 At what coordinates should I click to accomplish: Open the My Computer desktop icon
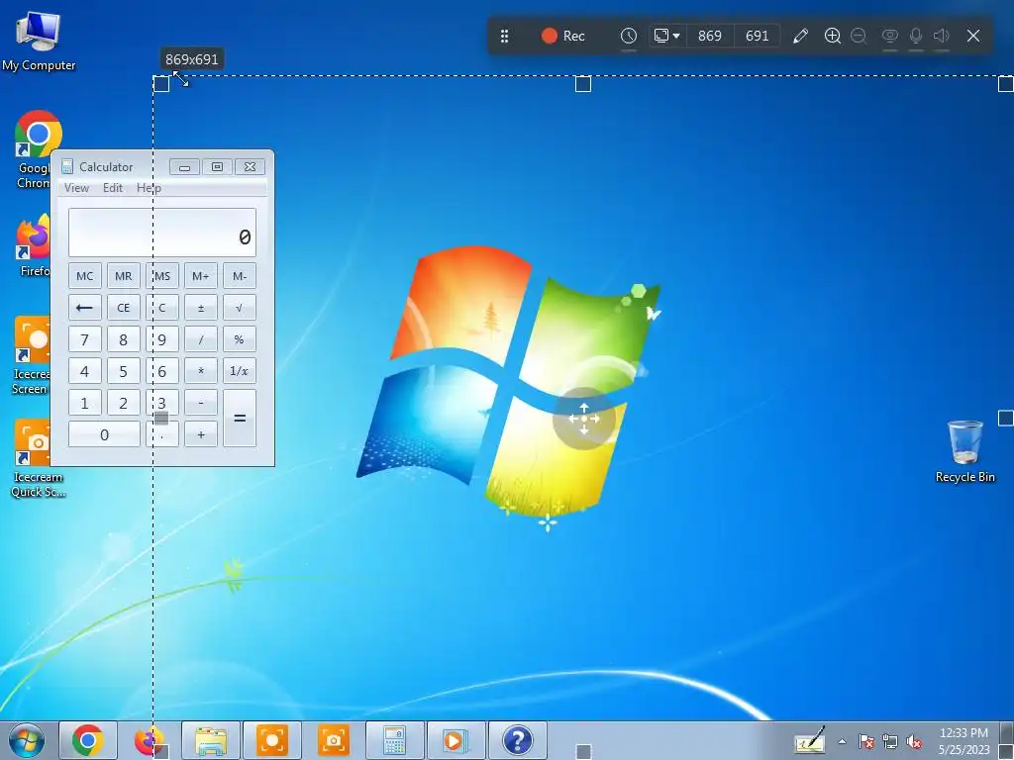click(39, 42)
